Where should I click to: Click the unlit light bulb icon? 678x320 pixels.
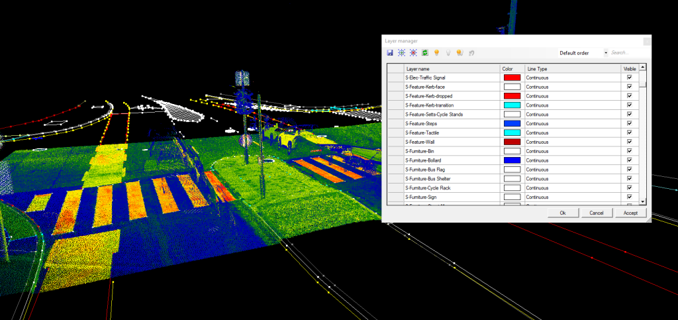(x=448, y=53)
